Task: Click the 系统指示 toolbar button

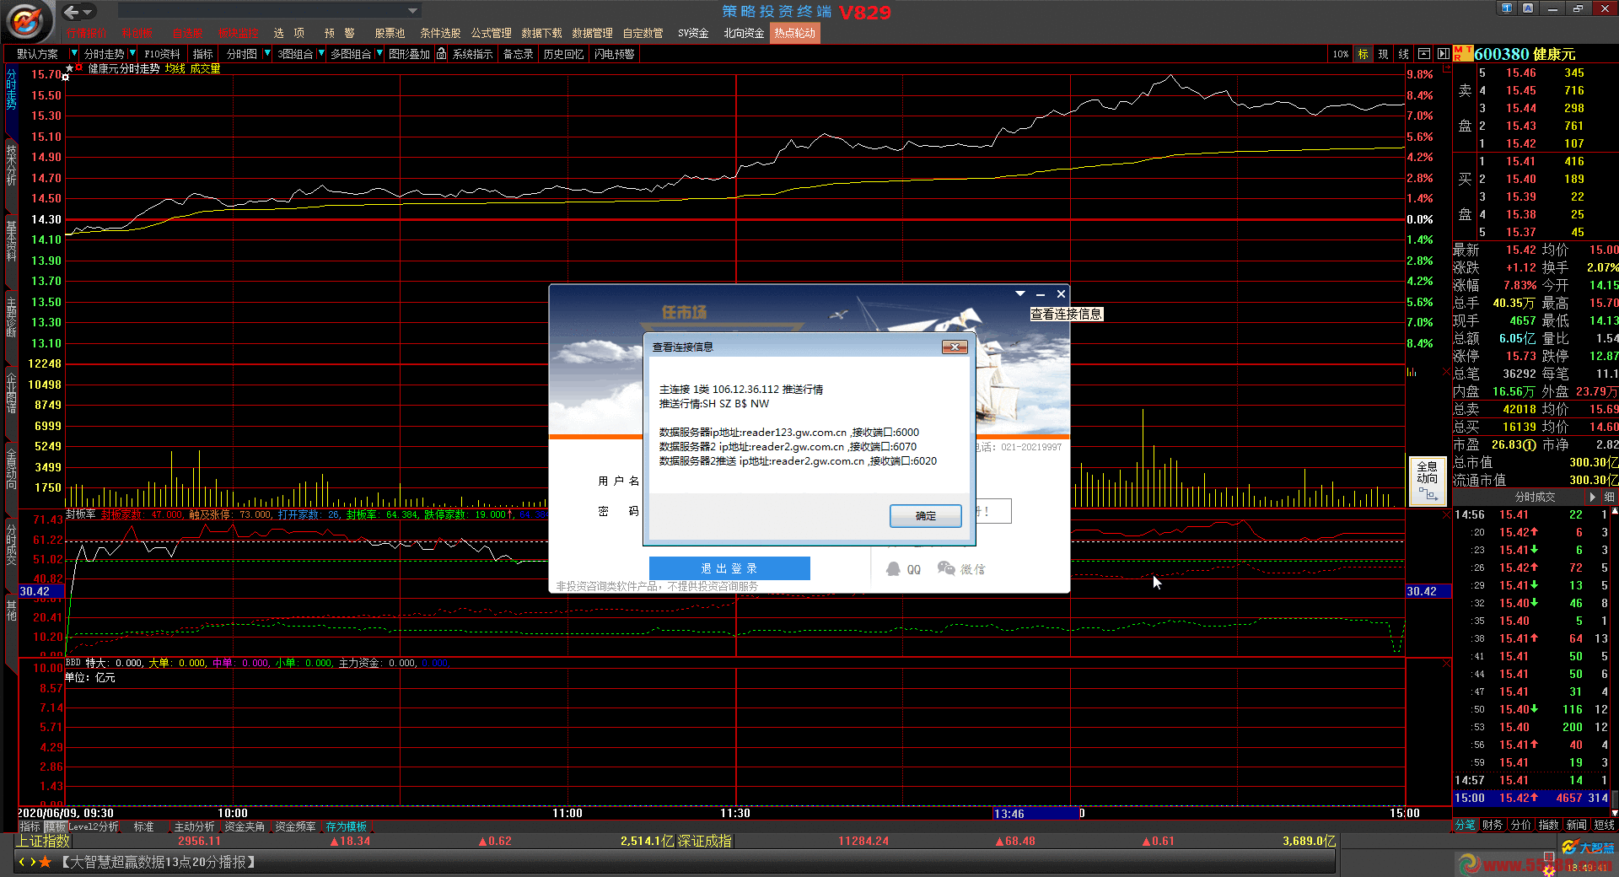Action: (x=472, y=54)
